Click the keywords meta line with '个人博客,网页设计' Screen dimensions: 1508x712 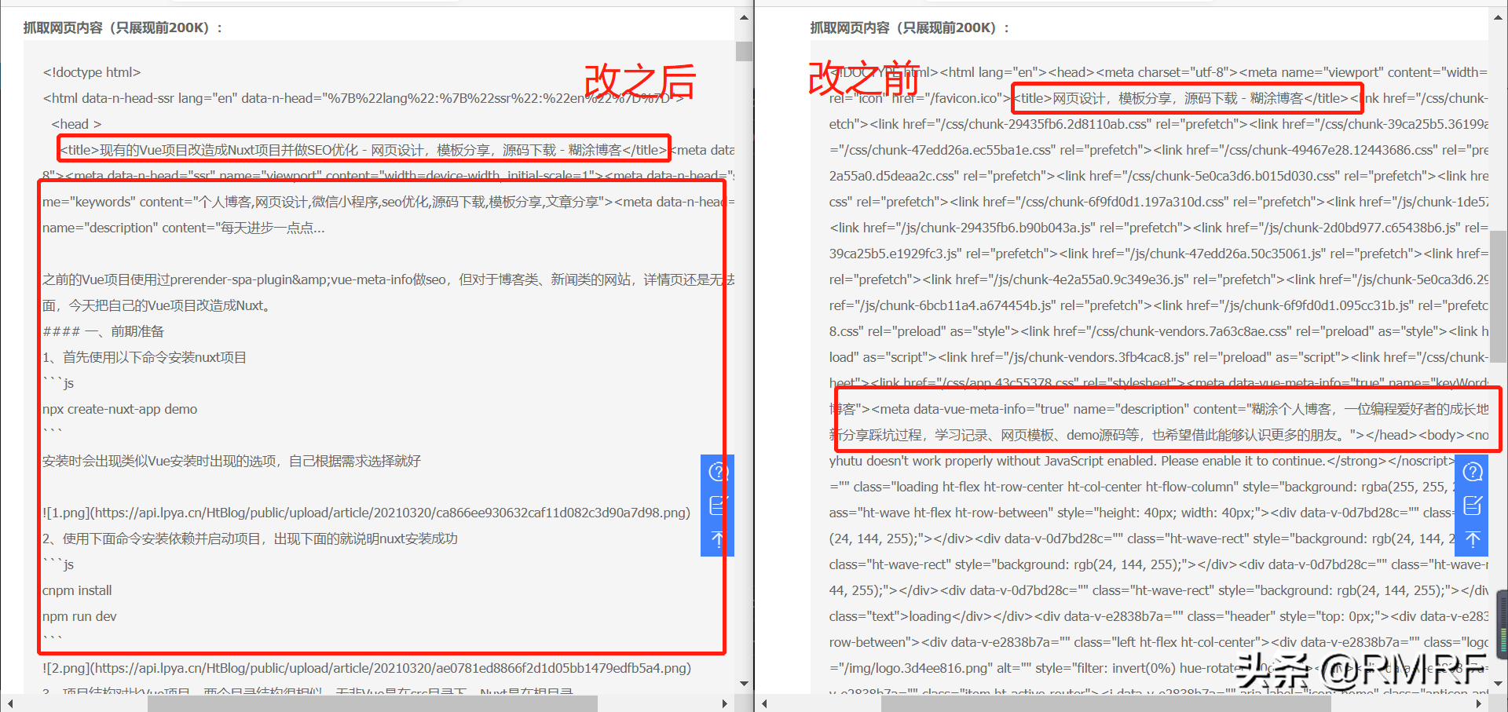point(388,202)
